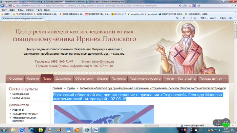
Task: Click the iriney@iriney.ru email link
Action: coord(103,61)
